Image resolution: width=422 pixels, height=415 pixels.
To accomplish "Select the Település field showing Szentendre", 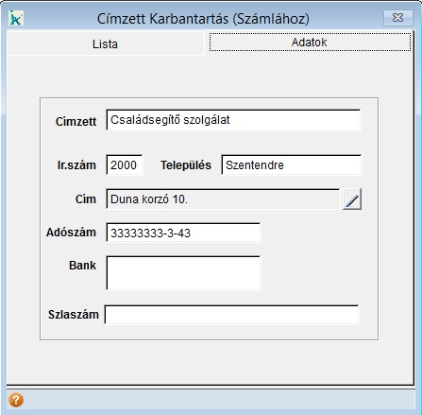I will tap(292, 164).
